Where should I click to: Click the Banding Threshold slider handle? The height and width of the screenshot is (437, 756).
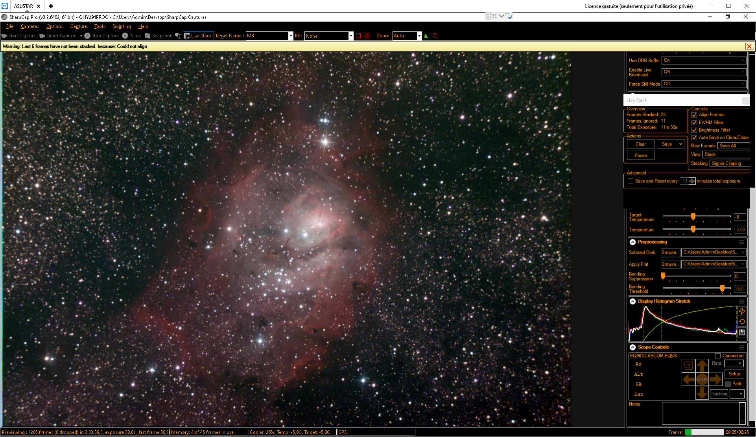pyautogui.click(x=722, y=289)
